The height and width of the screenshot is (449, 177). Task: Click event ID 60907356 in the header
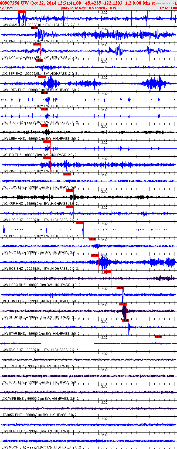(10, 3)
